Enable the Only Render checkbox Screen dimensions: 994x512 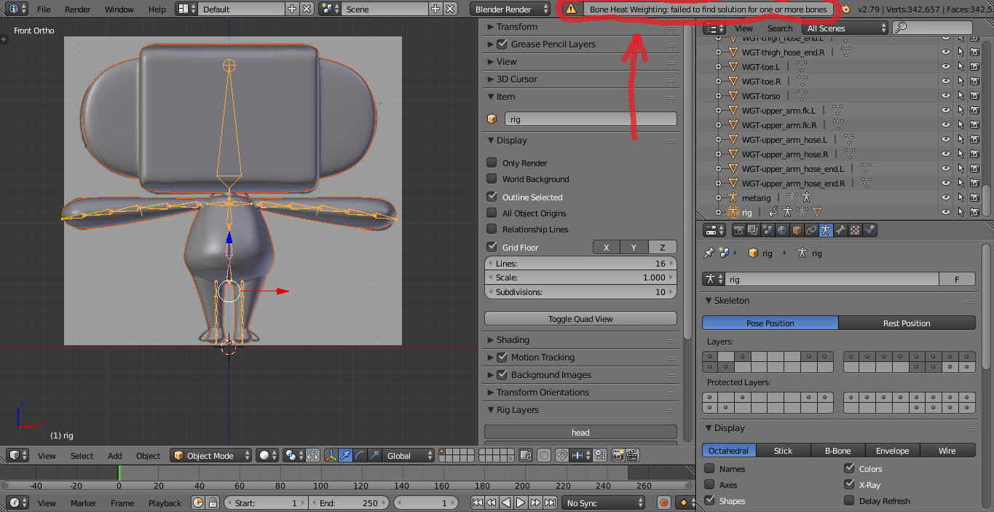[x=492, y=163]
